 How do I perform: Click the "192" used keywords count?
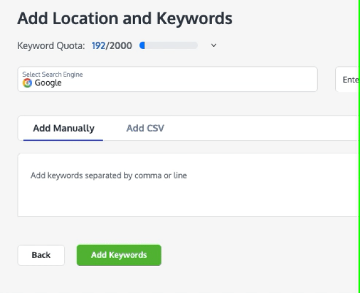99,46
